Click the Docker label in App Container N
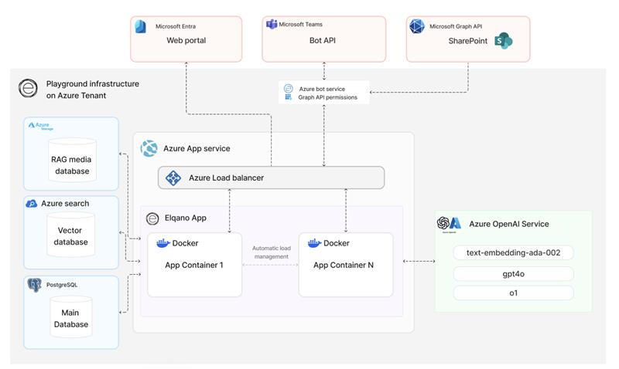The image size is (619, 369). (x=337, y=243)
